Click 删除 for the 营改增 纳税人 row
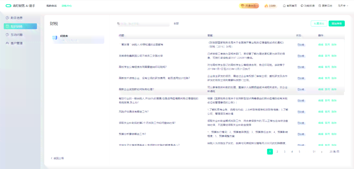This screenshot has width=354, height=169. coord(334,45)
